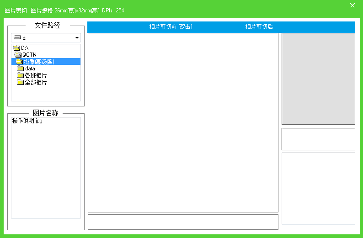Screen dimensions: 363x238
Task: Select the 全部相片 folder
Action: tap(36, 82)
